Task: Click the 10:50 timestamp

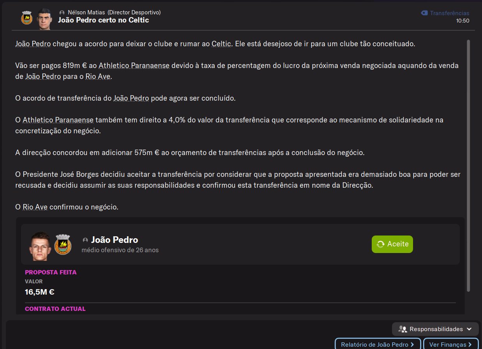Action: pyautogui.click(x=463, y=21)
